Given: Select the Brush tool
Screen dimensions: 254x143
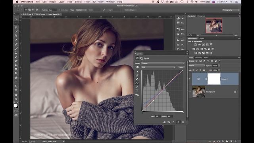Looking at the screenshot, I should point(16,48).
